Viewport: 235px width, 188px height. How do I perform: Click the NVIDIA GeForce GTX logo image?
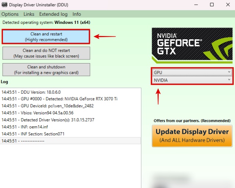coord(192,46)
